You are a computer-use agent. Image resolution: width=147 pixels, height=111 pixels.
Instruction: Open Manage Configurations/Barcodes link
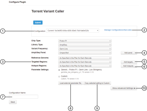click(x=118, y=30)
